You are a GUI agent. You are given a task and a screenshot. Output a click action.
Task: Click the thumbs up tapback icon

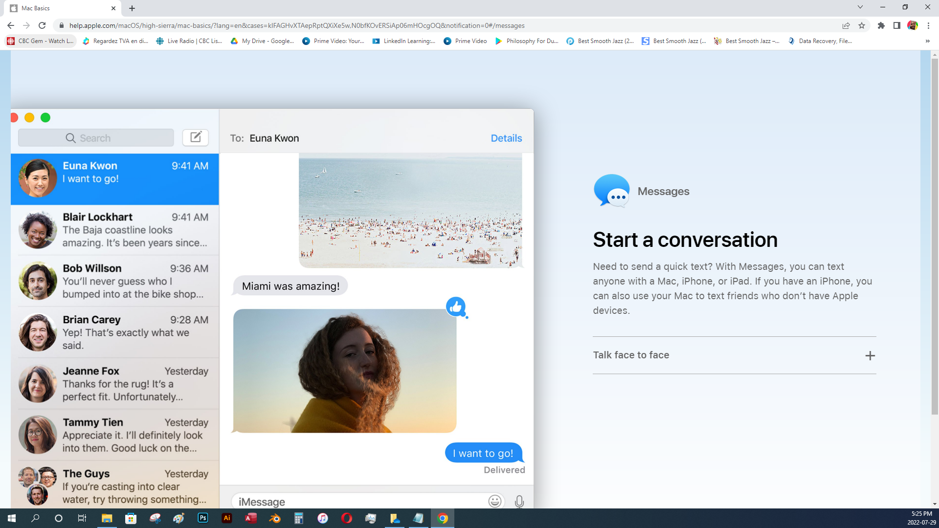[x=456, y=307]
